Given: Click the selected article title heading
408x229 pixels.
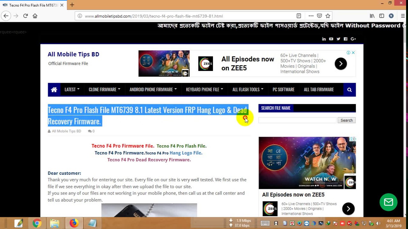Looking at the screenshot, I should pos(147,116).
